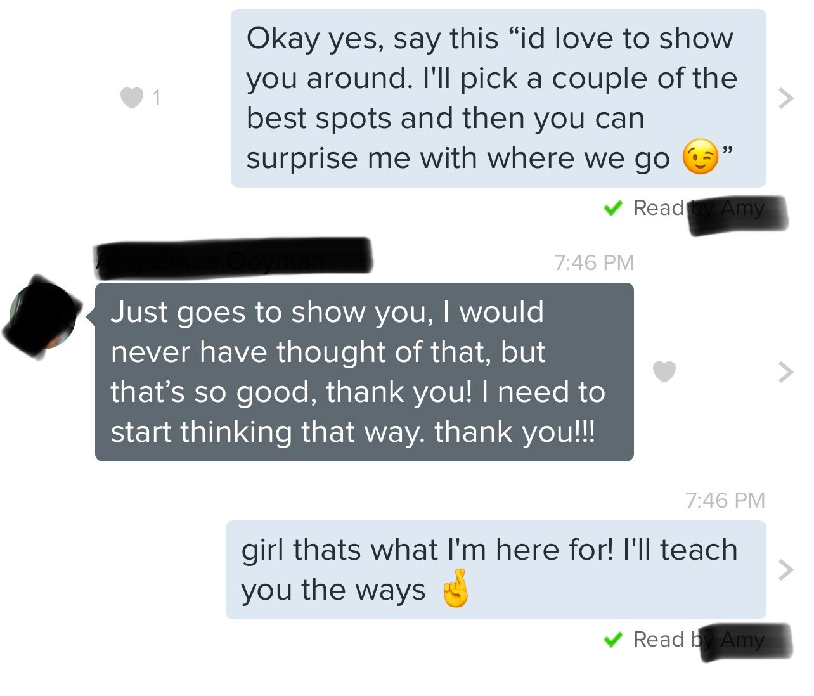
Task: Like the "show you around" message with its heart
Action: (132, 98)
